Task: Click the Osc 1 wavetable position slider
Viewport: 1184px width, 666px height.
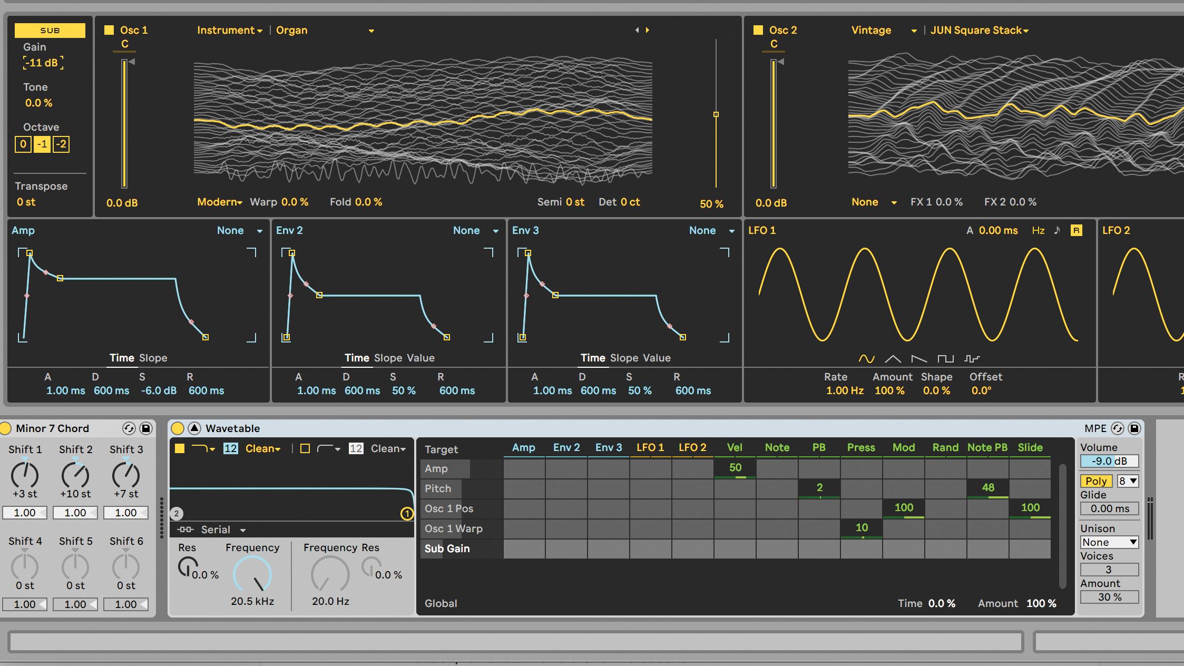Action: pyautogui.click(x=716, y=113)
